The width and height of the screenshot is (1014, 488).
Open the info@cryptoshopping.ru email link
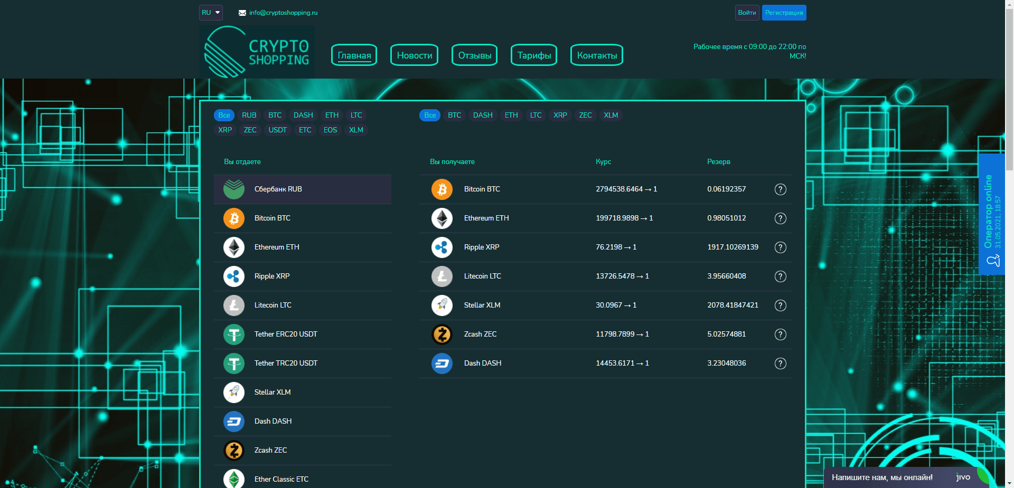[x=283, y=13]
